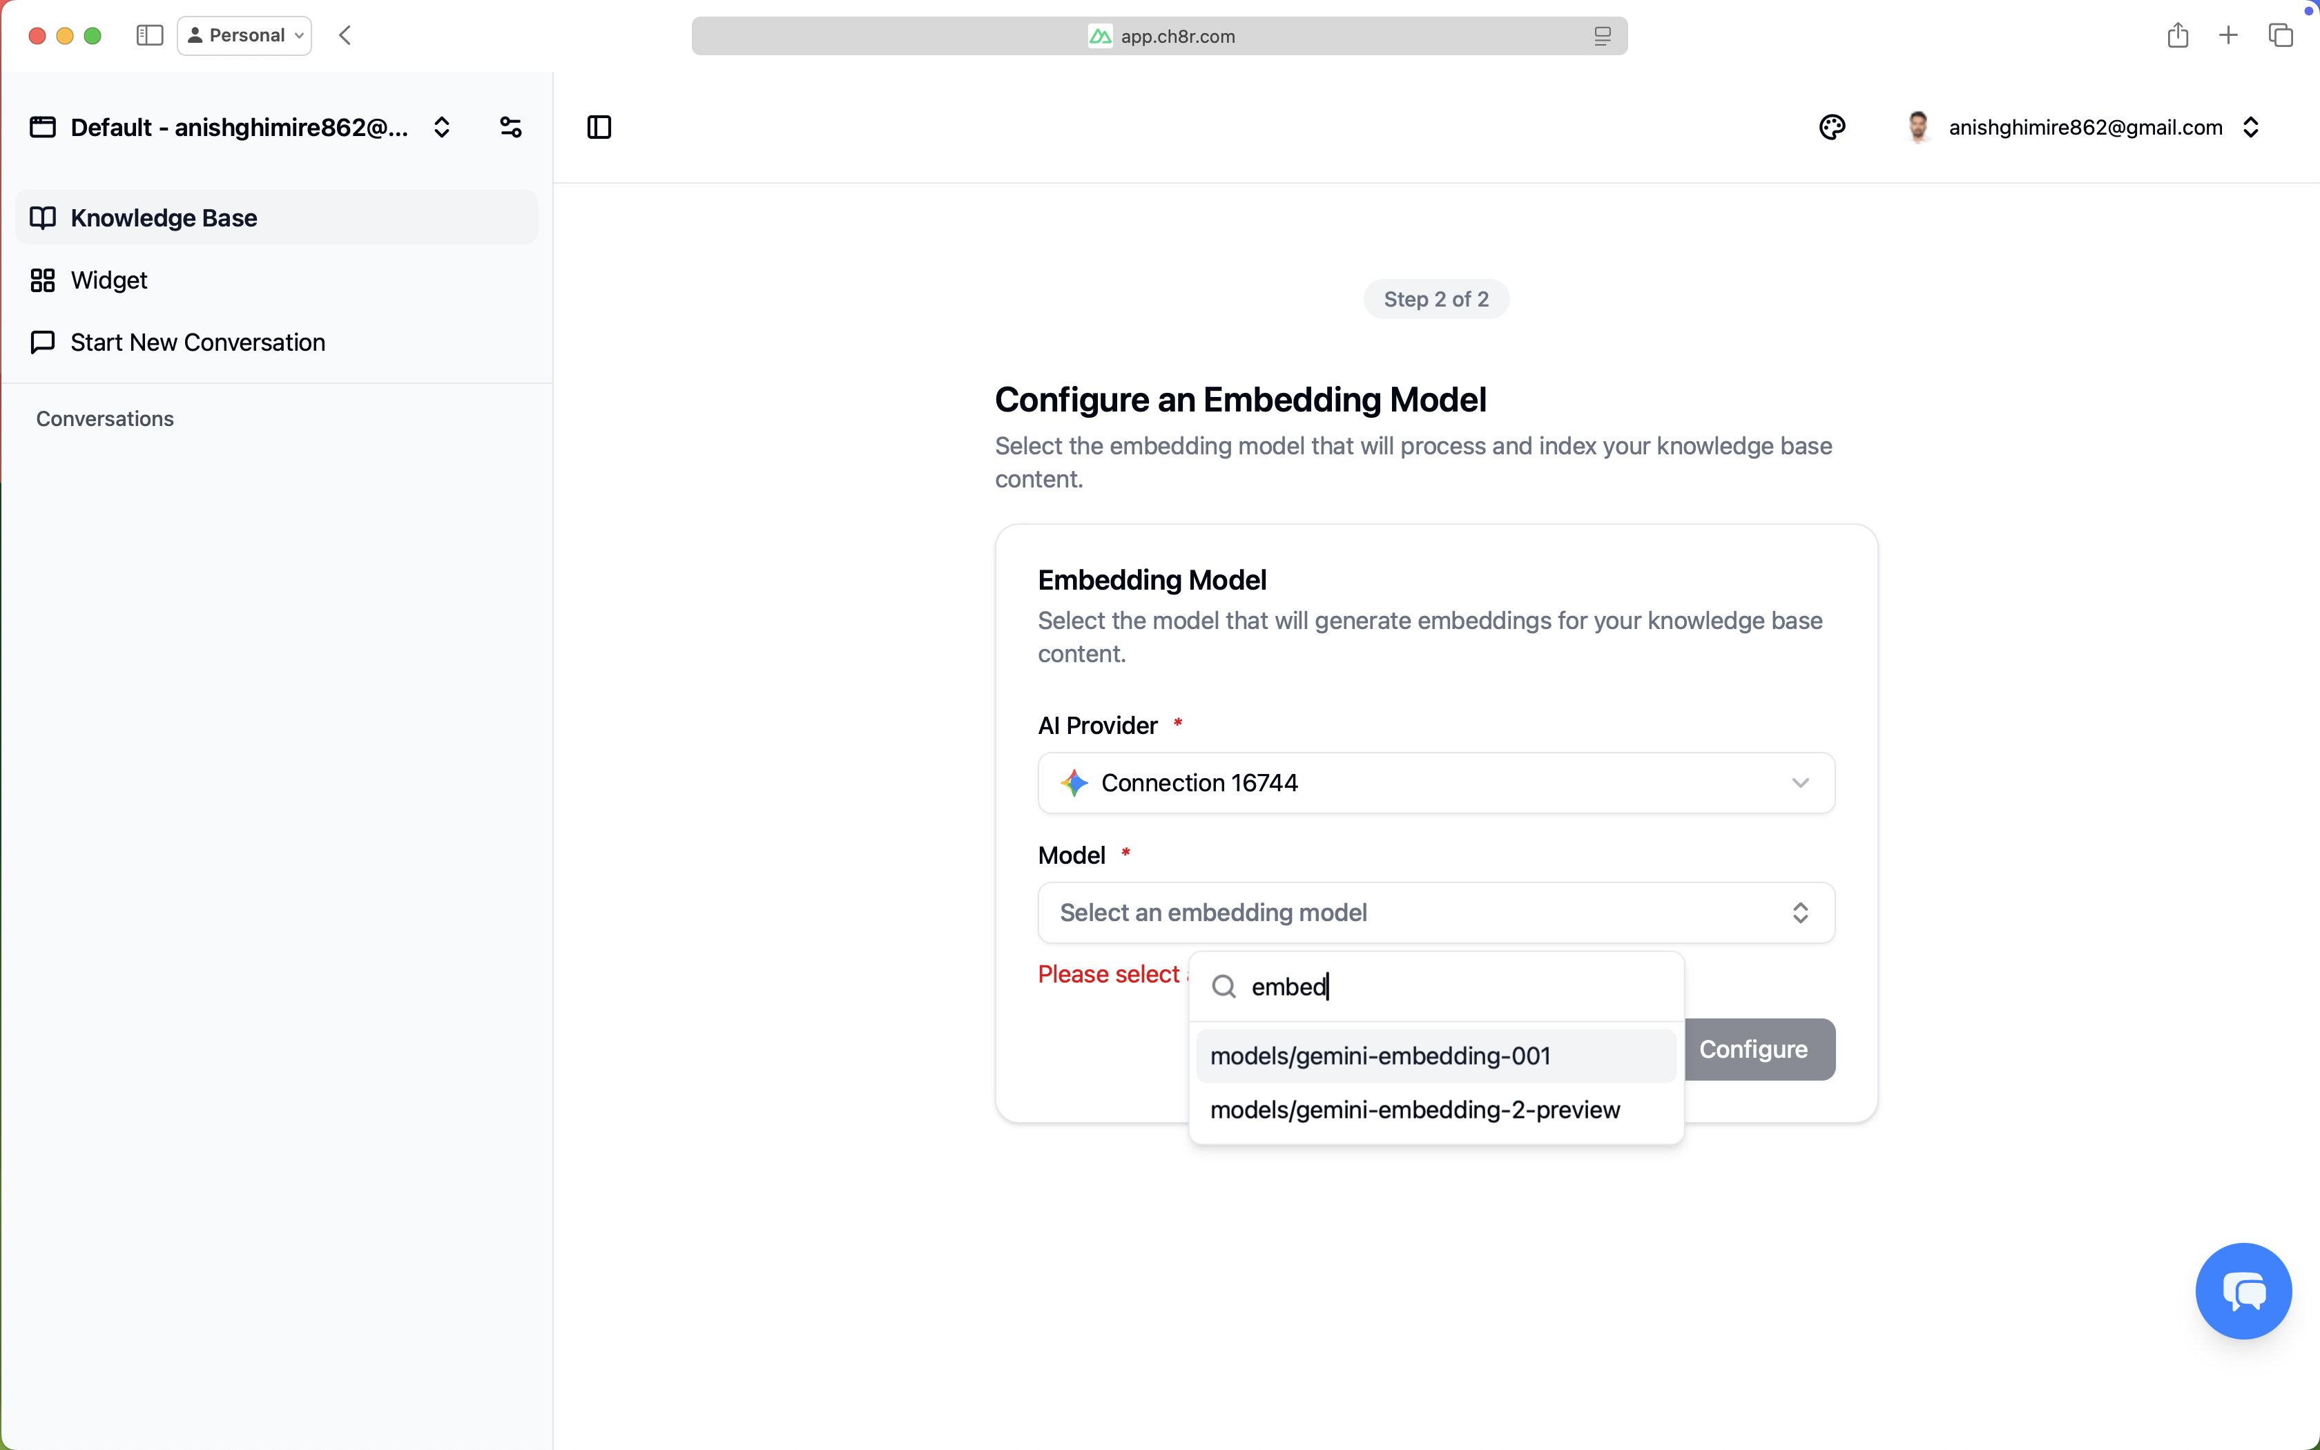Open the embedding model selection dropdown

tap(1435, 912)
